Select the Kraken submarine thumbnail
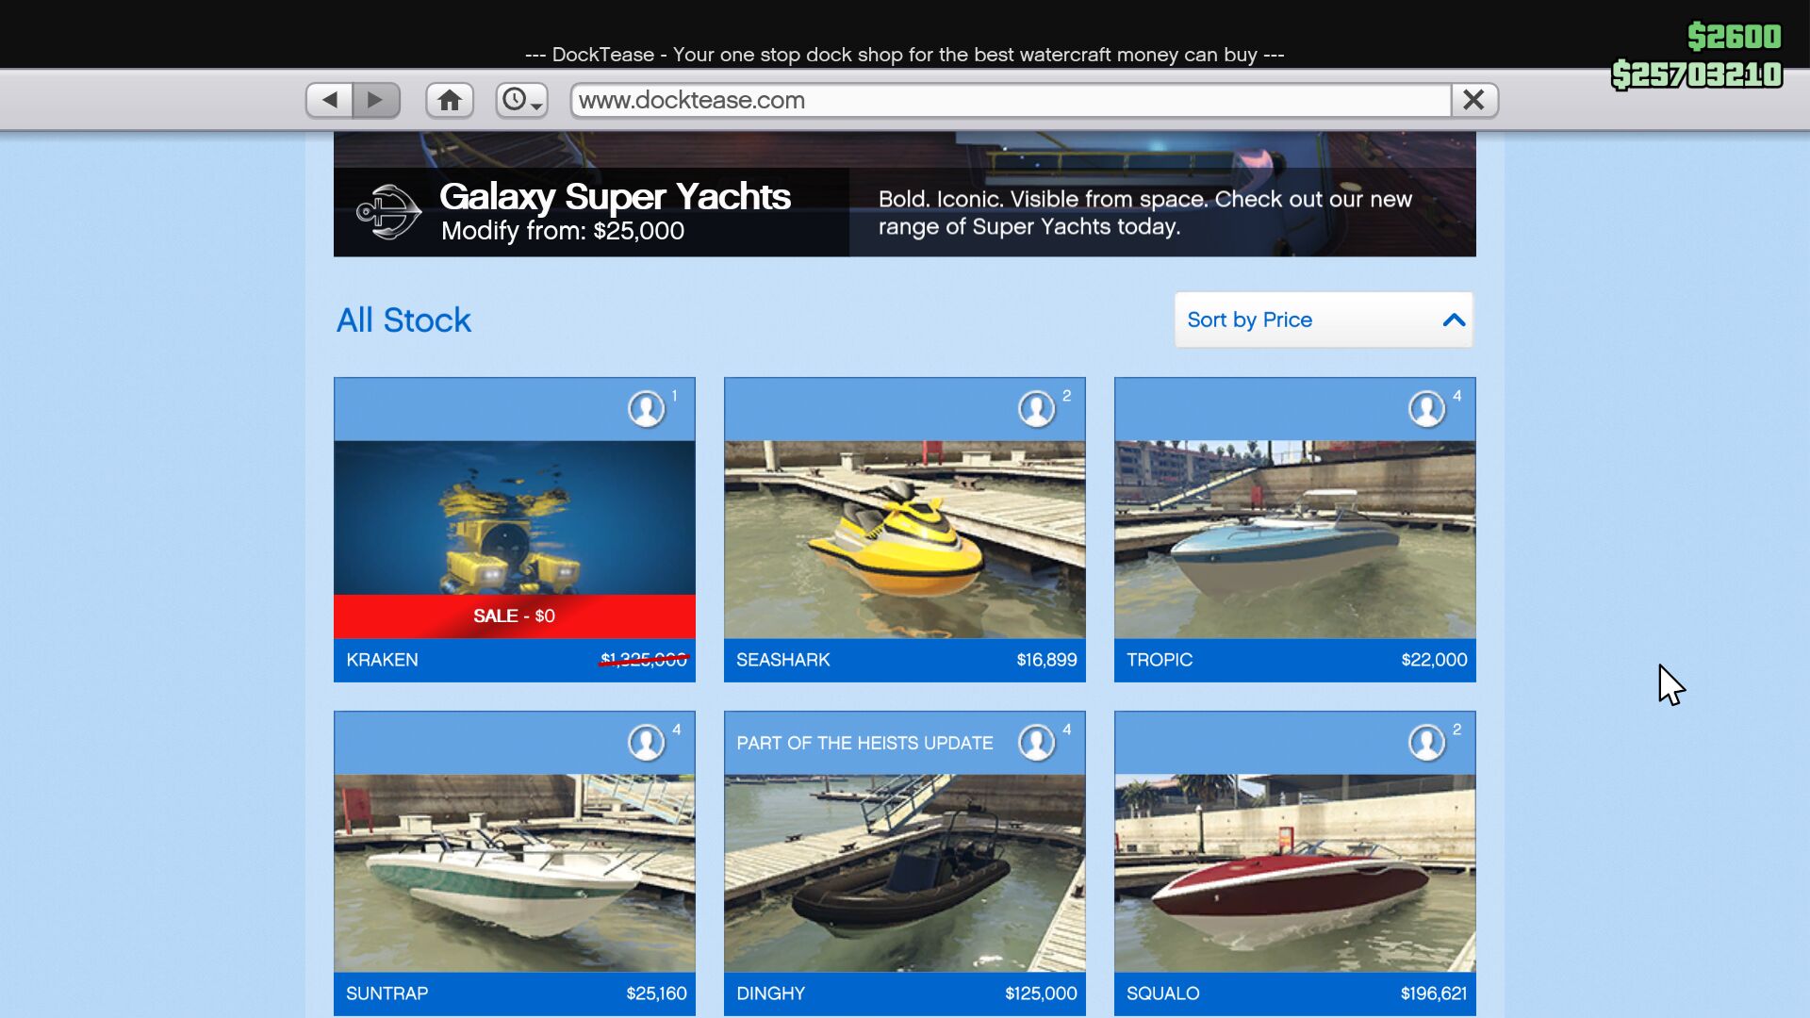 [x=514, y=517]
